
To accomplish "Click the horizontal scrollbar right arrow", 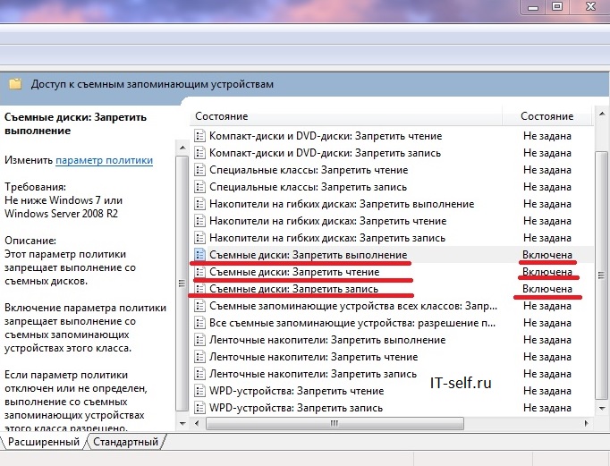I will 586,423.
